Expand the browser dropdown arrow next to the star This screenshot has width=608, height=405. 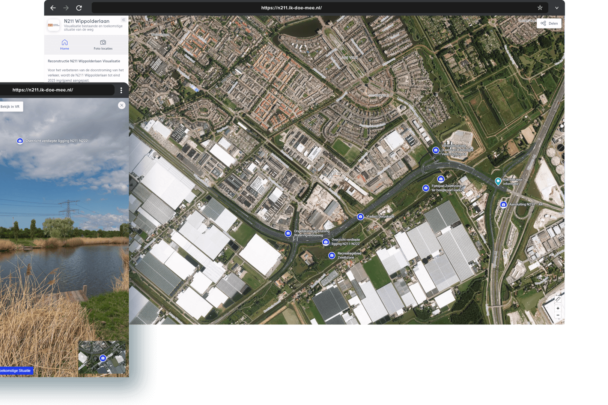pos(557,8)
